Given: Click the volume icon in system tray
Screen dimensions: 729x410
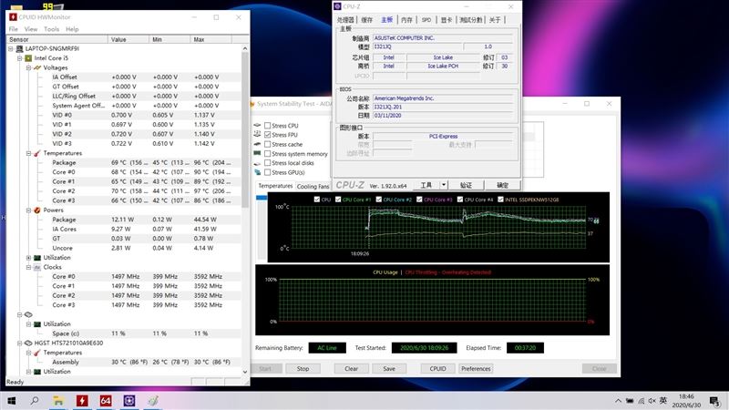Looking at the screenshot, I should (652, 401).
